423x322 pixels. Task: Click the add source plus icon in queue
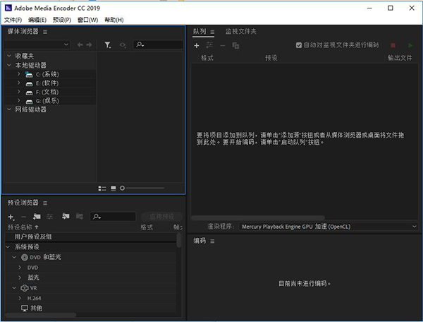(197, 45)
